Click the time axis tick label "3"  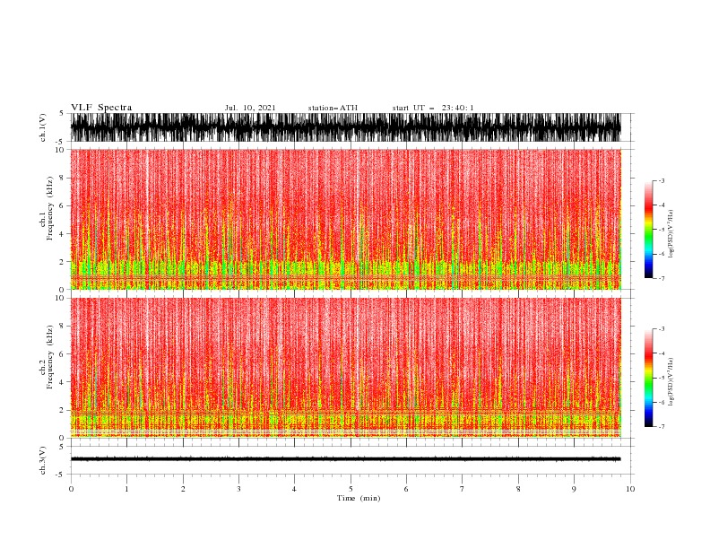[x=238, y=489]
